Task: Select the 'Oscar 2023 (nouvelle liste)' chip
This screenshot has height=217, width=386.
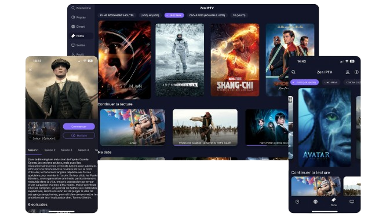Action: pos(207,15)
